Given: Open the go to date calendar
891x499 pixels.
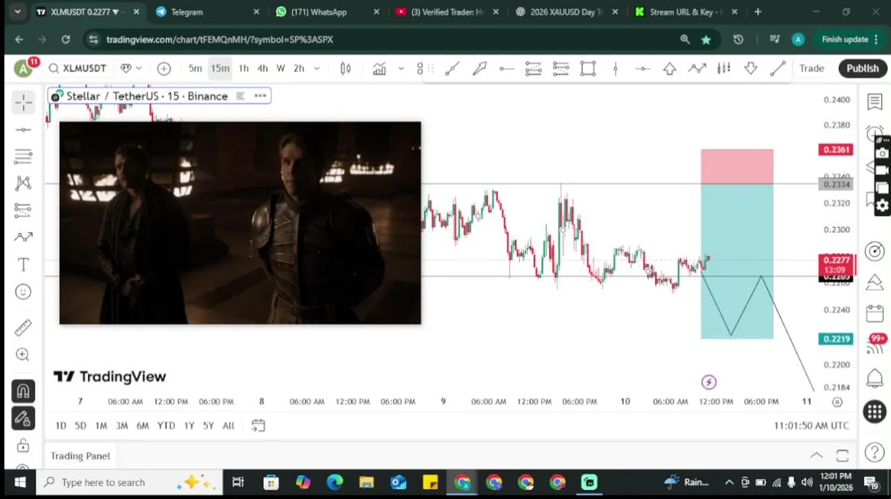Looking at the screenshot, I should point(257,426).
